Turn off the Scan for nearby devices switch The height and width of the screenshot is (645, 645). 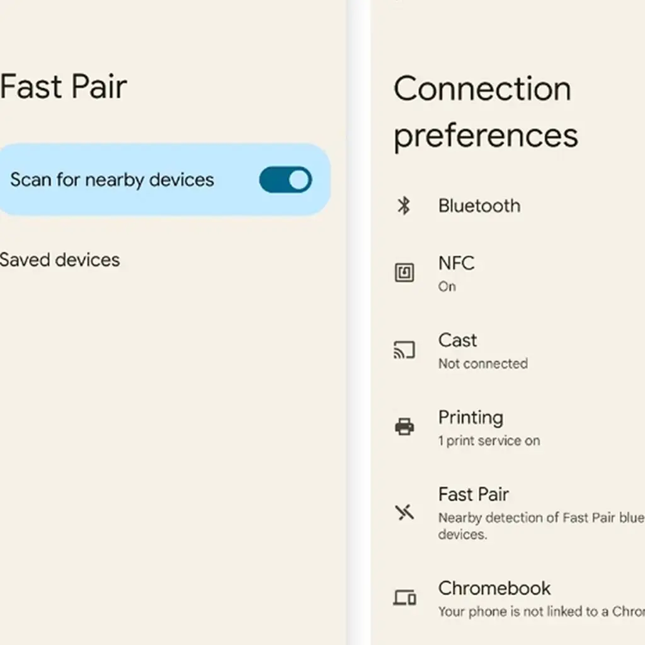[285, 180]
